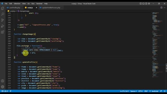167x94 pixels.
Task: Open the File menu
Action: point(6,4)
